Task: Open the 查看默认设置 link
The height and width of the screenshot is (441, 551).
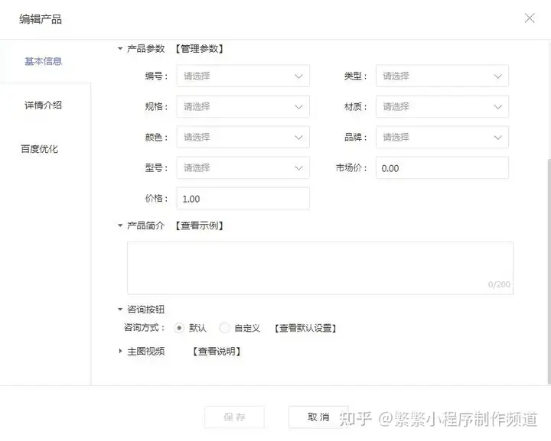Action: (x=305, y=328)
